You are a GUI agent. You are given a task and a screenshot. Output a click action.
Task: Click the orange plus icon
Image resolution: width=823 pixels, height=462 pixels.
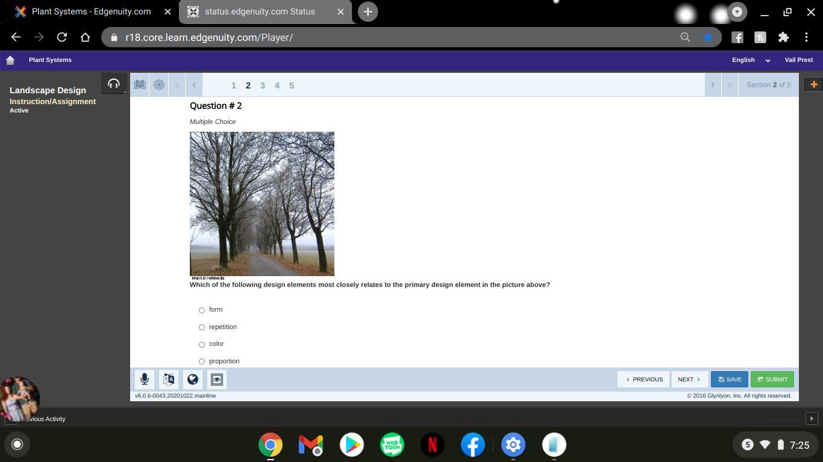click(x=813, y=85)
